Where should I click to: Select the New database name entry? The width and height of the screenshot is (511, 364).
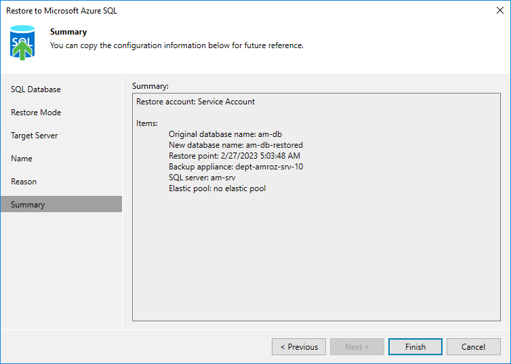point(235,145)
